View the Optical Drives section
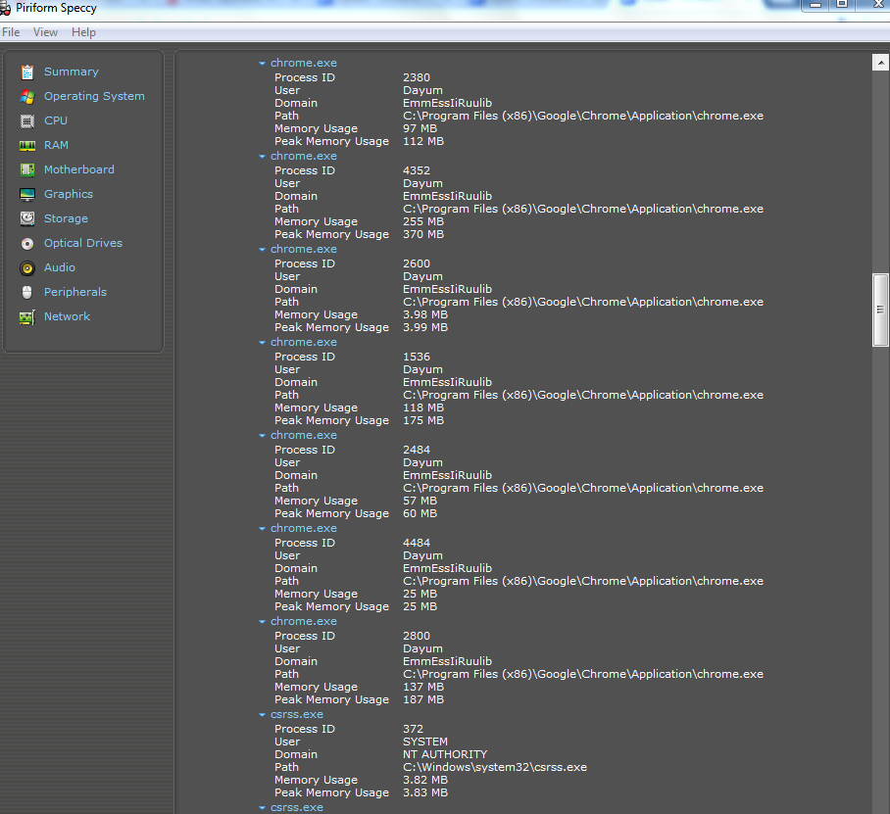 pos(83,243)
